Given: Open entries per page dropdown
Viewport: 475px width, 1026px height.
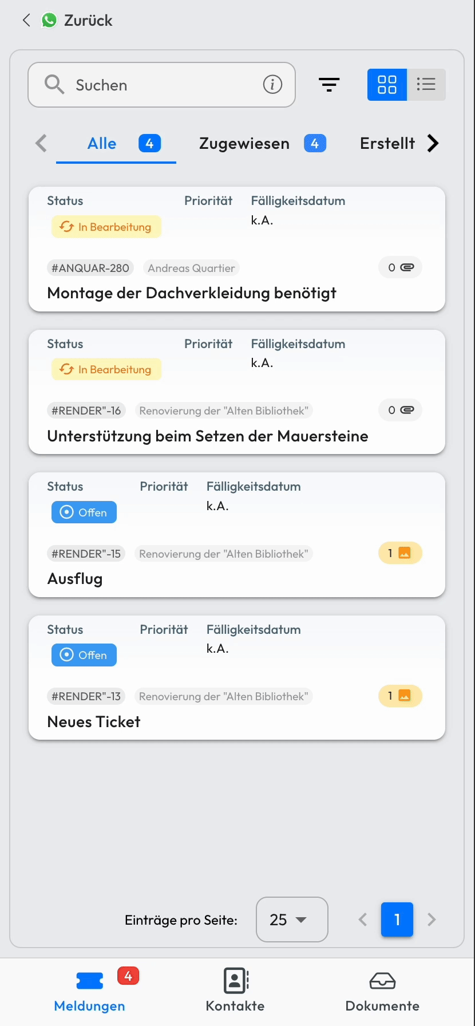Looking at the screenshot, I should pos(291,920).
